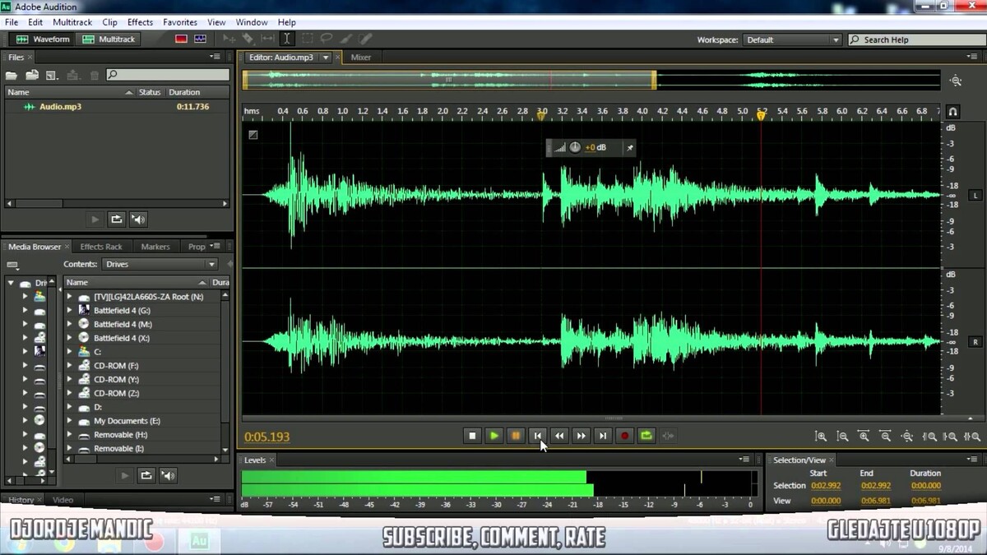Open the Files panel options menu
987x555 pixels.
click(x=215, y=57)
